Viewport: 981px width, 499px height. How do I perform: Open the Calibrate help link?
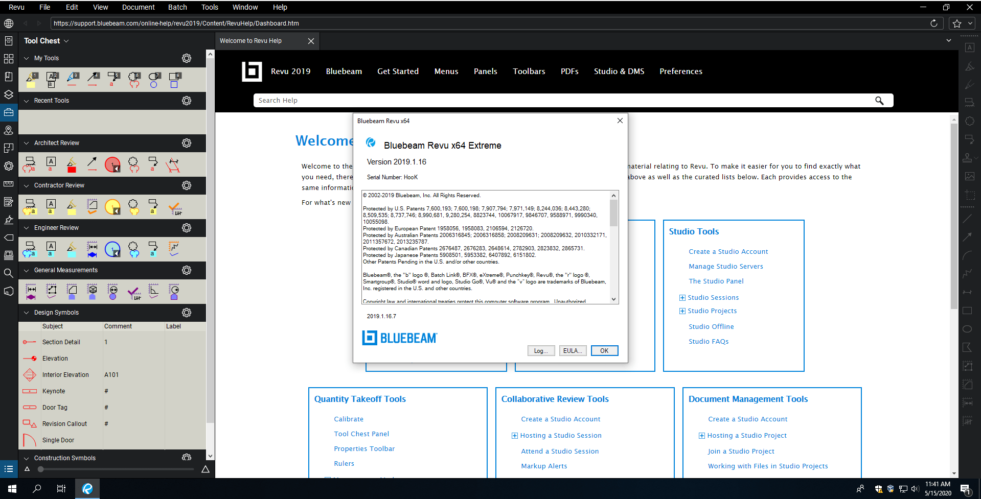349,419
